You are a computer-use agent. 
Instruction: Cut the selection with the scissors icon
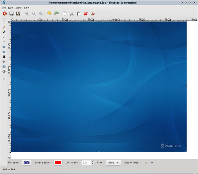click(x=72, y=14)
